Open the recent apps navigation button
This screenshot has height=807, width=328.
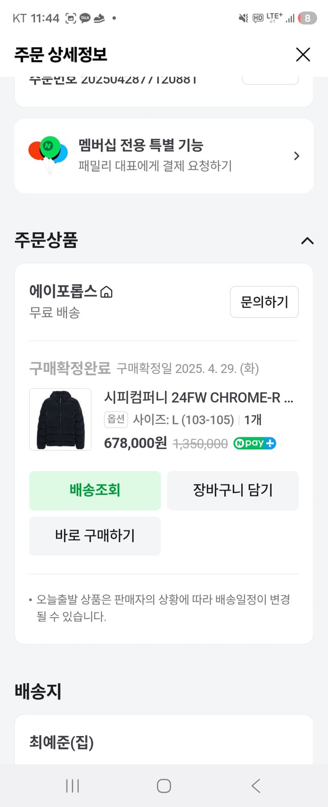(72, 785)
